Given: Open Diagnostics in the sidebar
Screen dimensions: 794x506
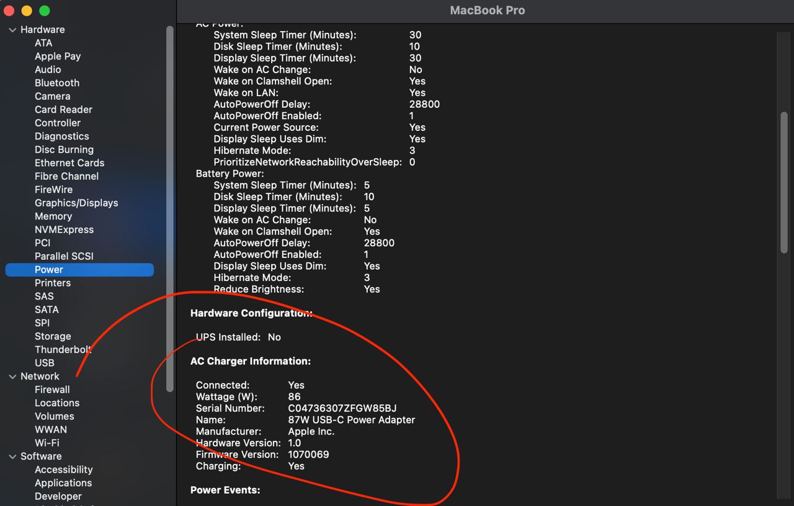Looking at the screenshot, I should click(62, 136).
